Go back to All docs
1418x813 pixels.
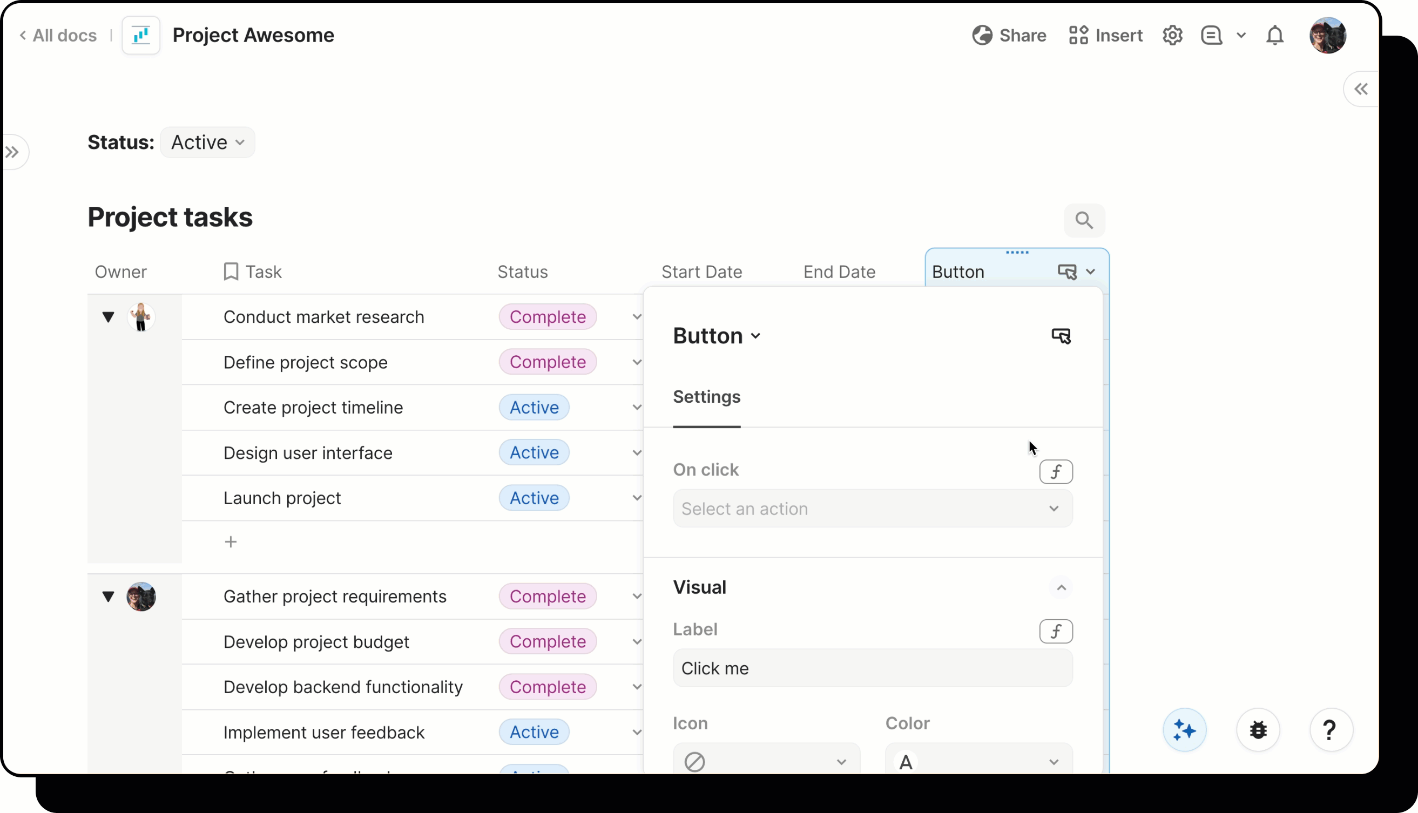58,35
